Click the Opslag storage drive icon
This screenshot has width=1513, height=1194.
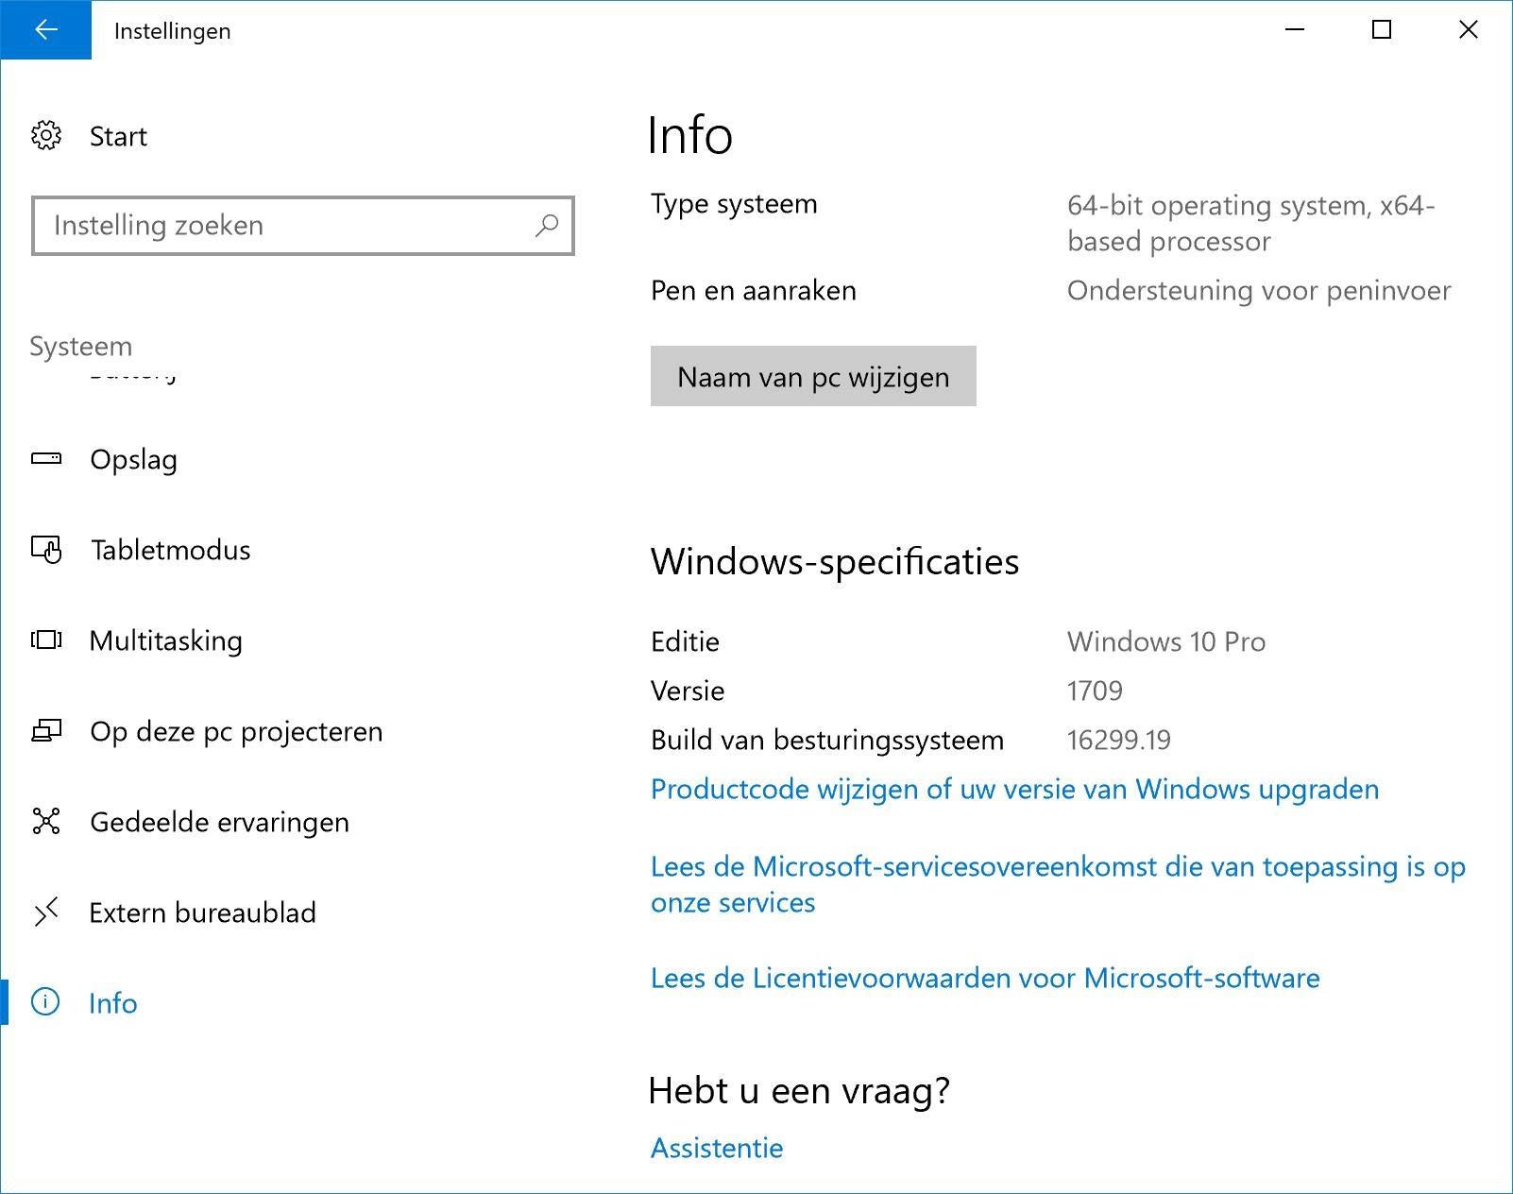pyautogui.click(x=46, y=459)
